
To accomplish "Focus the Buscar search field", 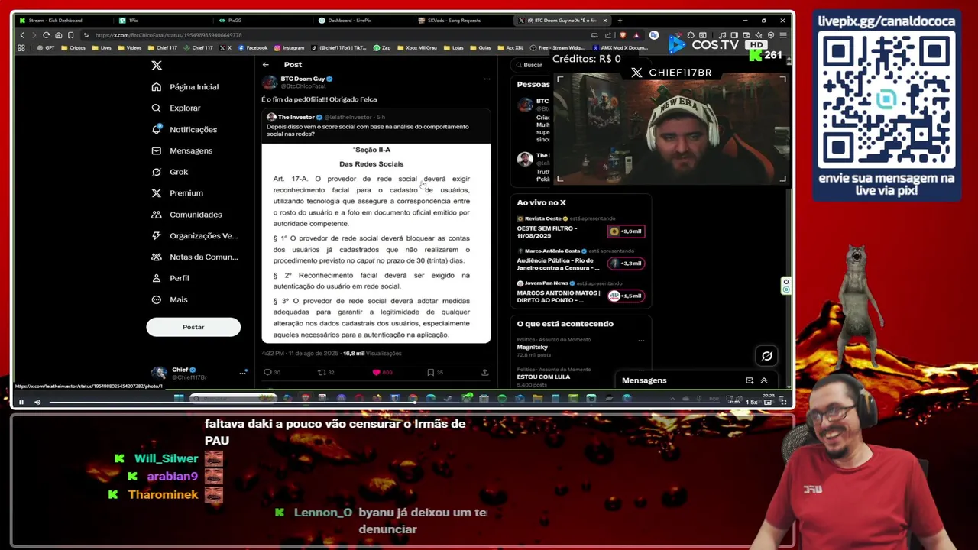I will [533, 65].
